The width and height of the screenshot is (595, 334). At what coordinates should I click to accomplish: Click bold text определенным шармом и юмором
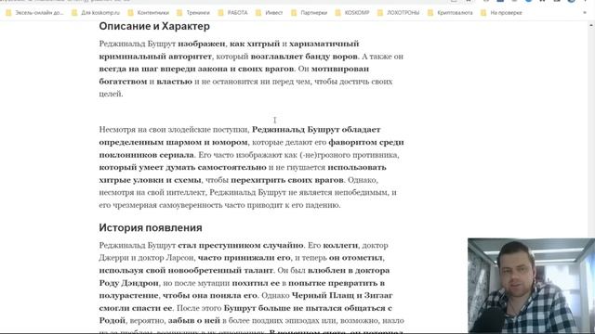click(174, 142)
